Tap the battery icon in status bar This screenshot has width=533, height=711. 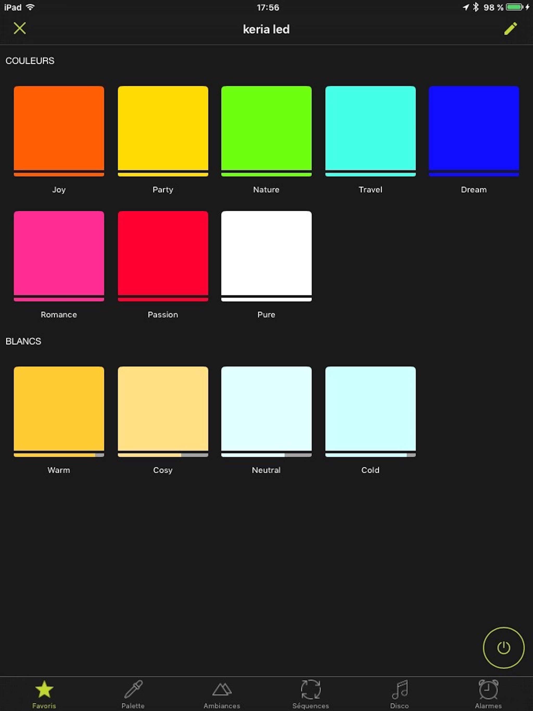pyautogui.click(x=514, y=7)
